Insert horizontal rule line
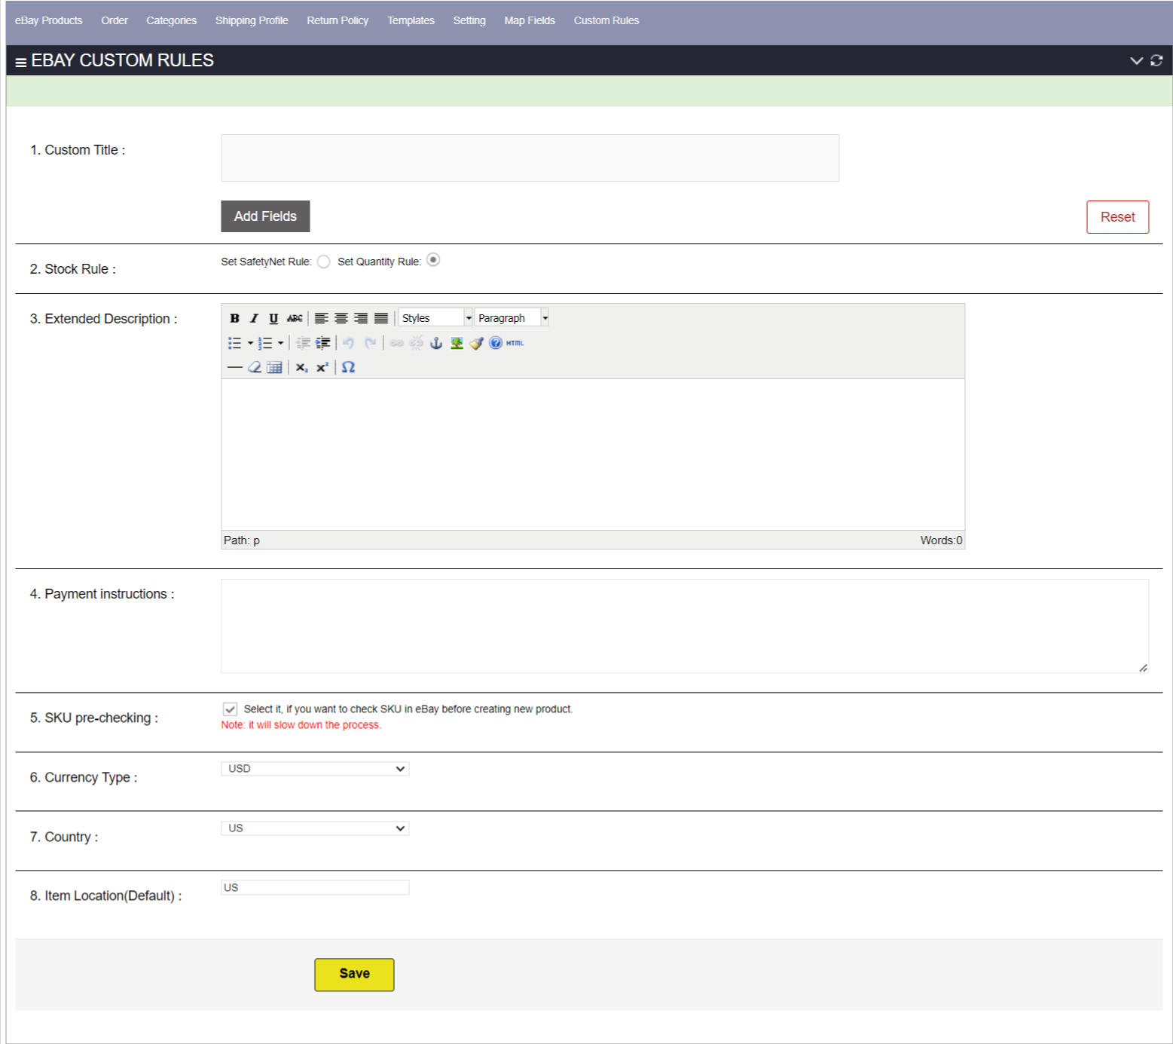1173x1044 pixels. pos(234,367)
